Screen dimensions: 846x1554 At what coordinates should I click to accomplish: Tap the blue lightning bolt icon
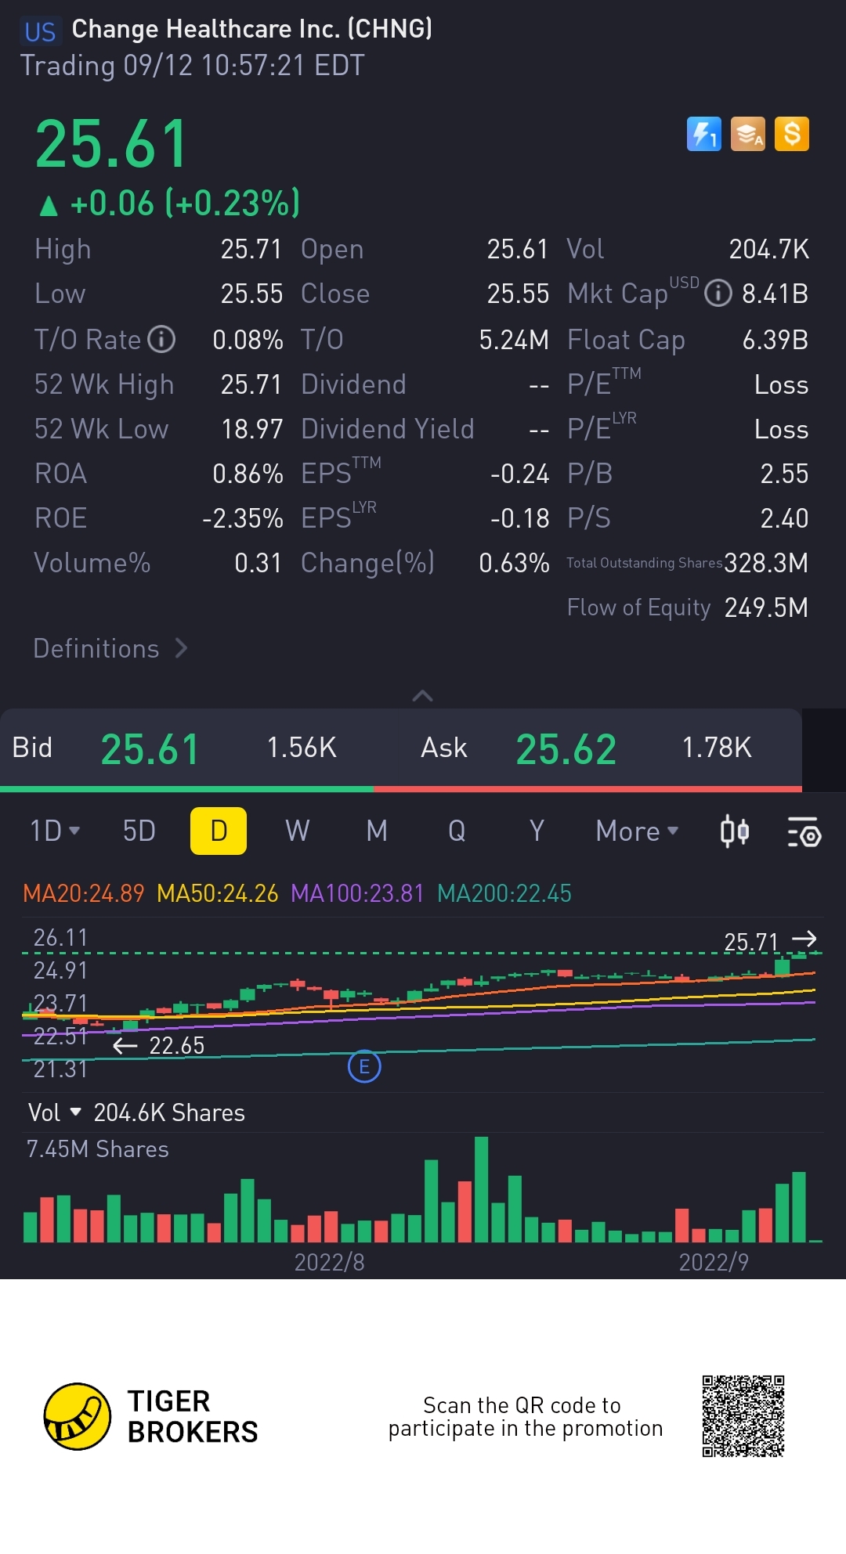703,134
